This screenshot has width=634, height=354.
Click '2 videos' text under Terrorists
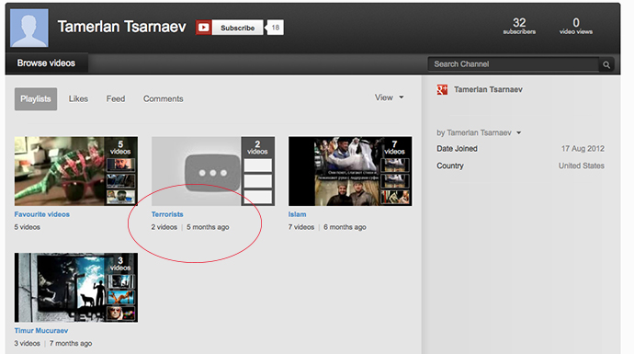click(x=164, y=227)
